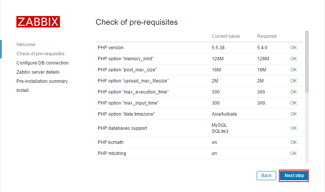Click OK status for PHP mbstring
The width and height of the screenshot is (325, 192).
(x=293, y=153)
